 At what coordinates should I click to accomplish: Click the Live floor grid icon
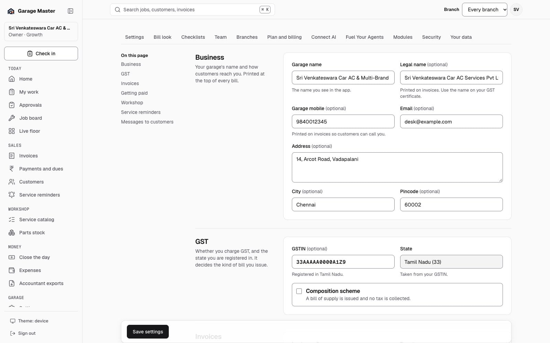12,131
